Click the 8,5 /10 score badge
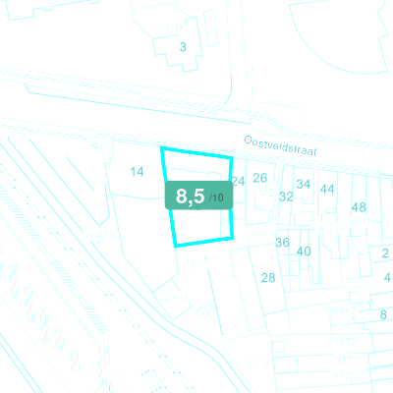The image size is (393, 393). 198,195
